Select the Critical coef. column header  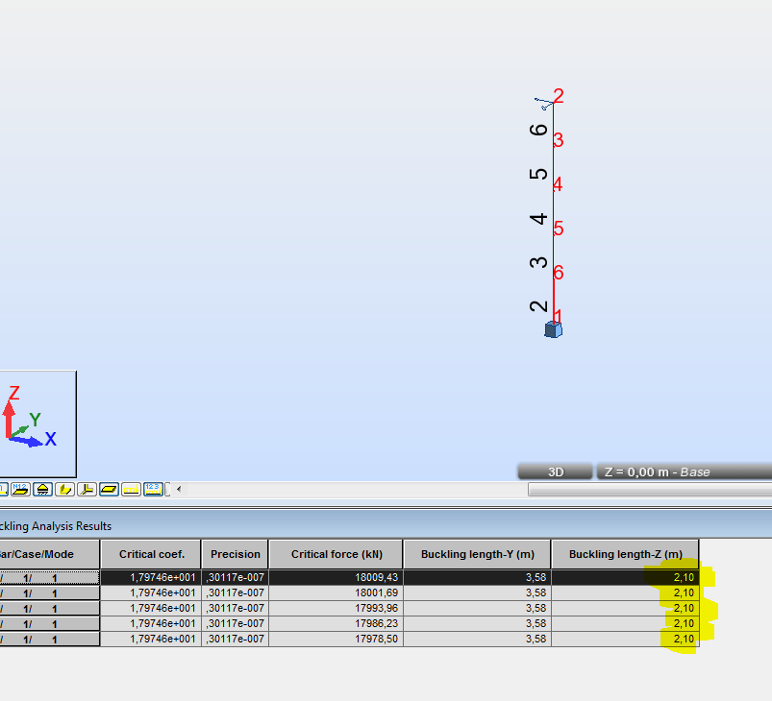pos(151,554)
